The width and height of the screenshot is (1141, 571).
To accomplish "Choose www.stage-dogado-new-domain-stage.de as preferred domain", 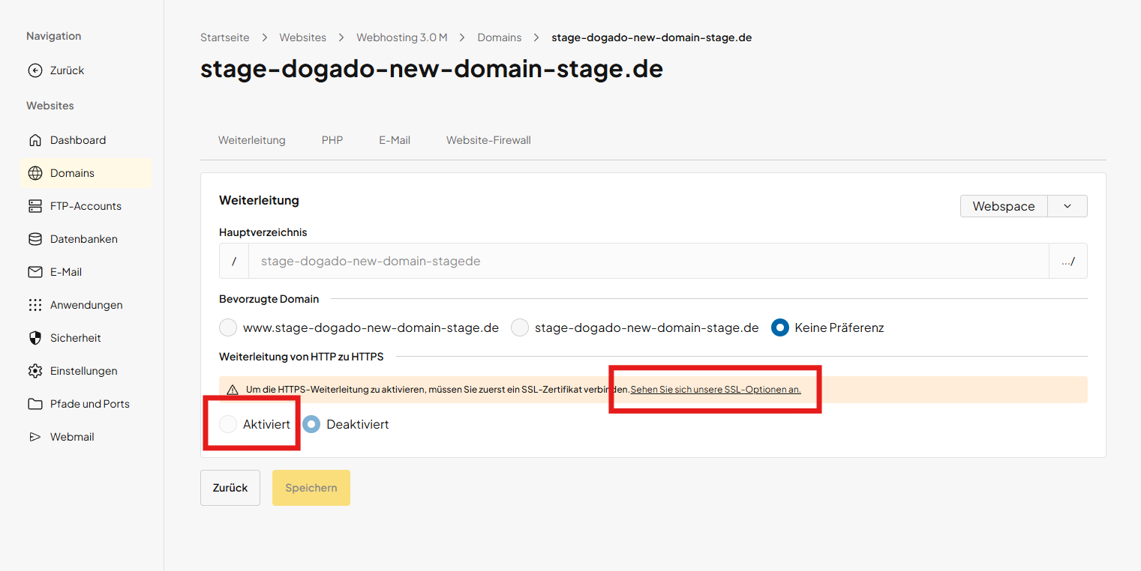I will [228, 327].
